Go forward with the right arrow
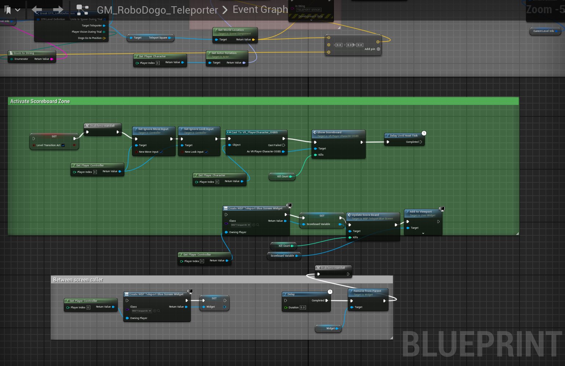565x366 pixels. click(x=58, y=10)
